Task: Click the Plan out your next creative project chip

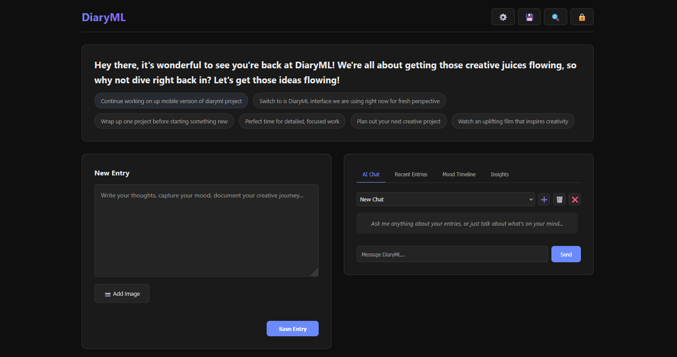Action: coord(398,121)
